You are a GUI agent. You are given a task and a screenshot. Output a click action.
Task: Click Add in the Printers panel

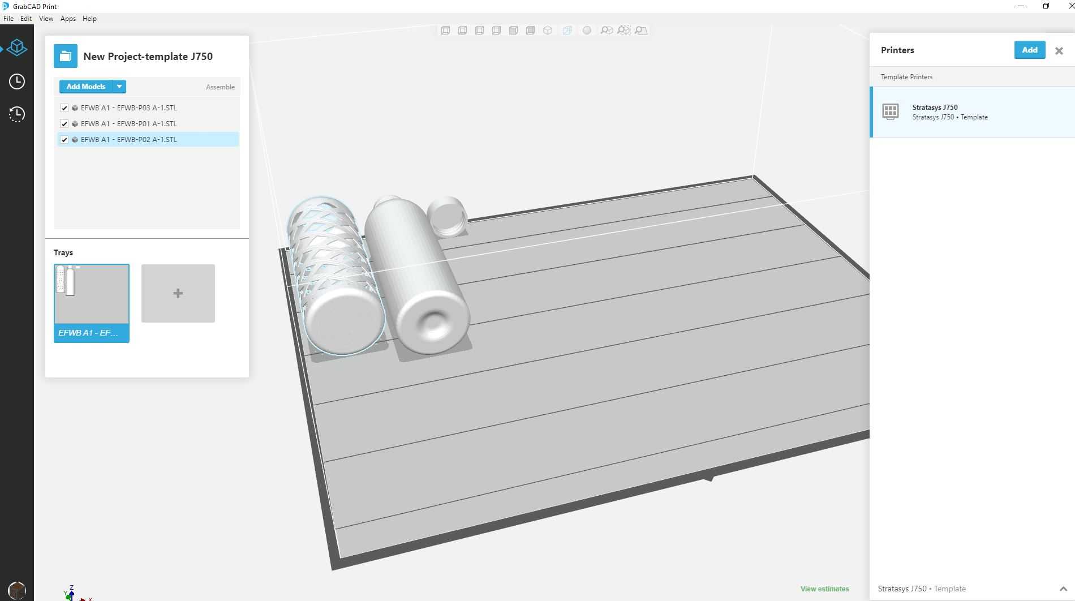[1030, 50]
